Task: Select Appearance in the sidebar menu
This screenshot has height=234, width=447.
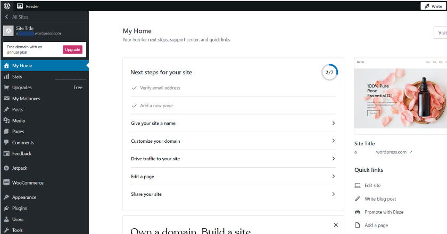Action: [24, 197]
